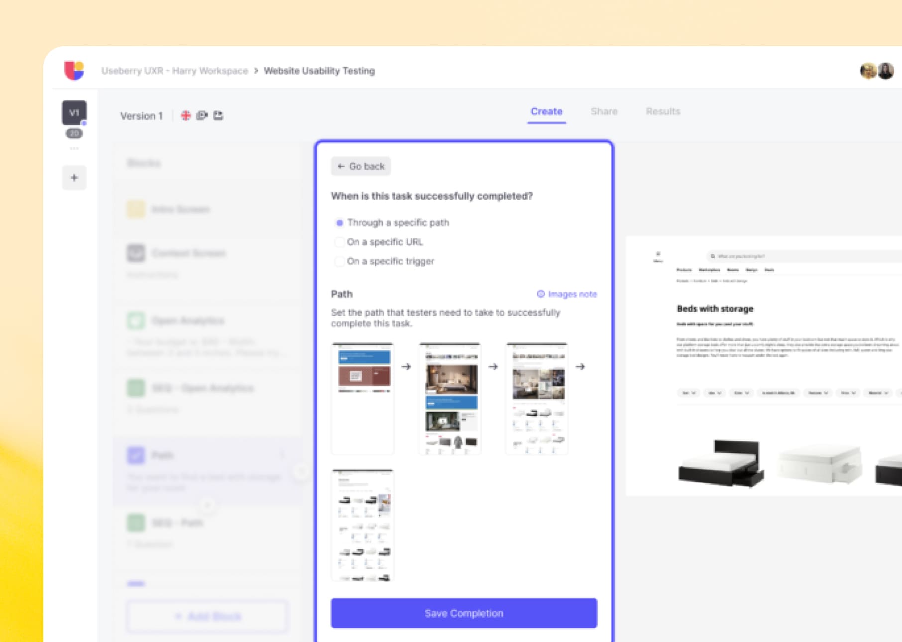Switch to the Share tab

click(x=604, y=111)
